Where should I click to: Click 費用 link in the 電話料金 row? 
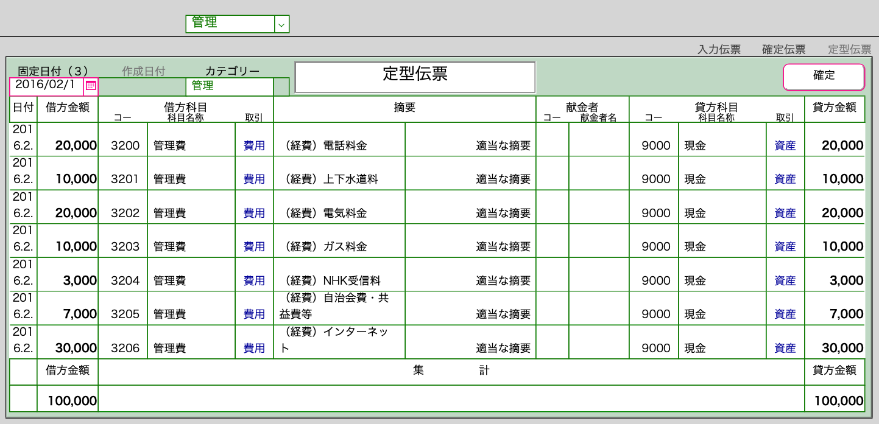pos(254,146)
